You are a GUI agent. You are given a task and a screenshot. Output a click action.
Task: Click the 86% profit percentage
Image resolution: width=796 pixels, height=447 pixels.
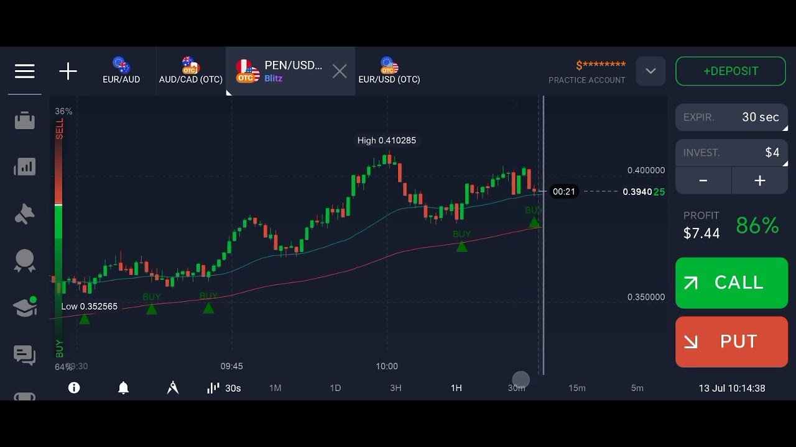pyautogui.click(x=757, y=225)
